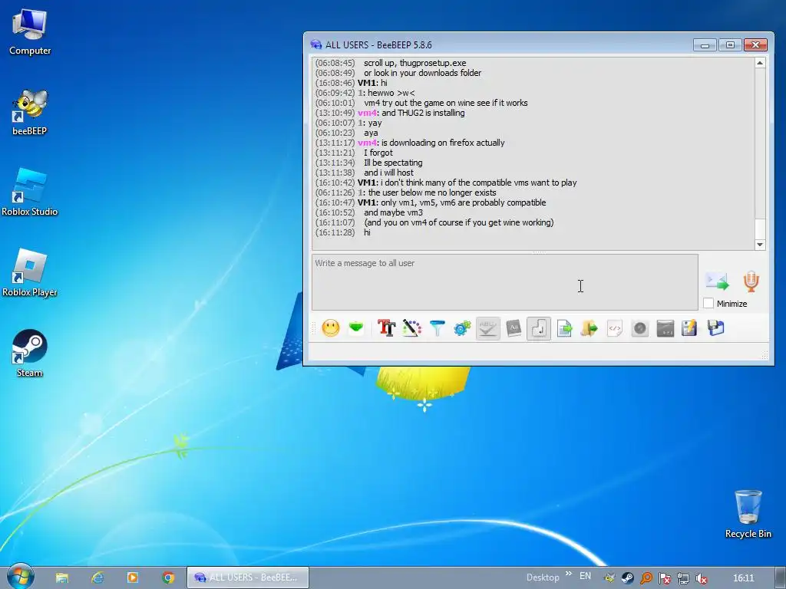Click the send folder icon
Image resolution: width=786 pixels, height=589 pixels.
pos(589,328)
